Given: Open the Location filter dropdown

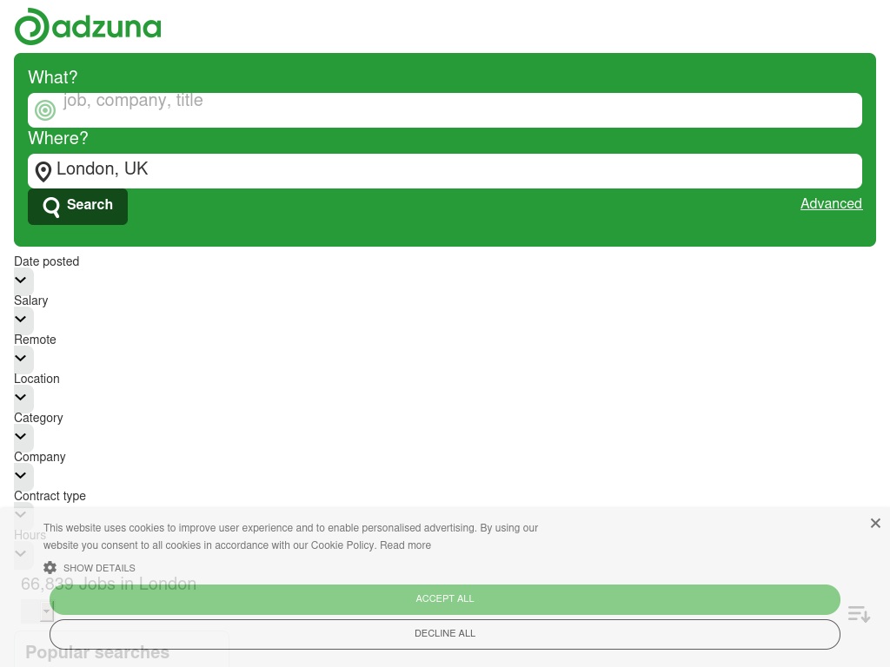Looking at the screenshot, I should click(x=21, y=398).
